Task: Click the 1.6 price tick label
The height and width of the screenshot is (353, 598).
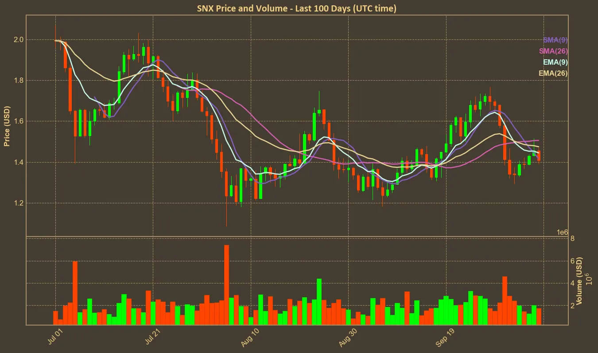Action: tap(19, 121)
